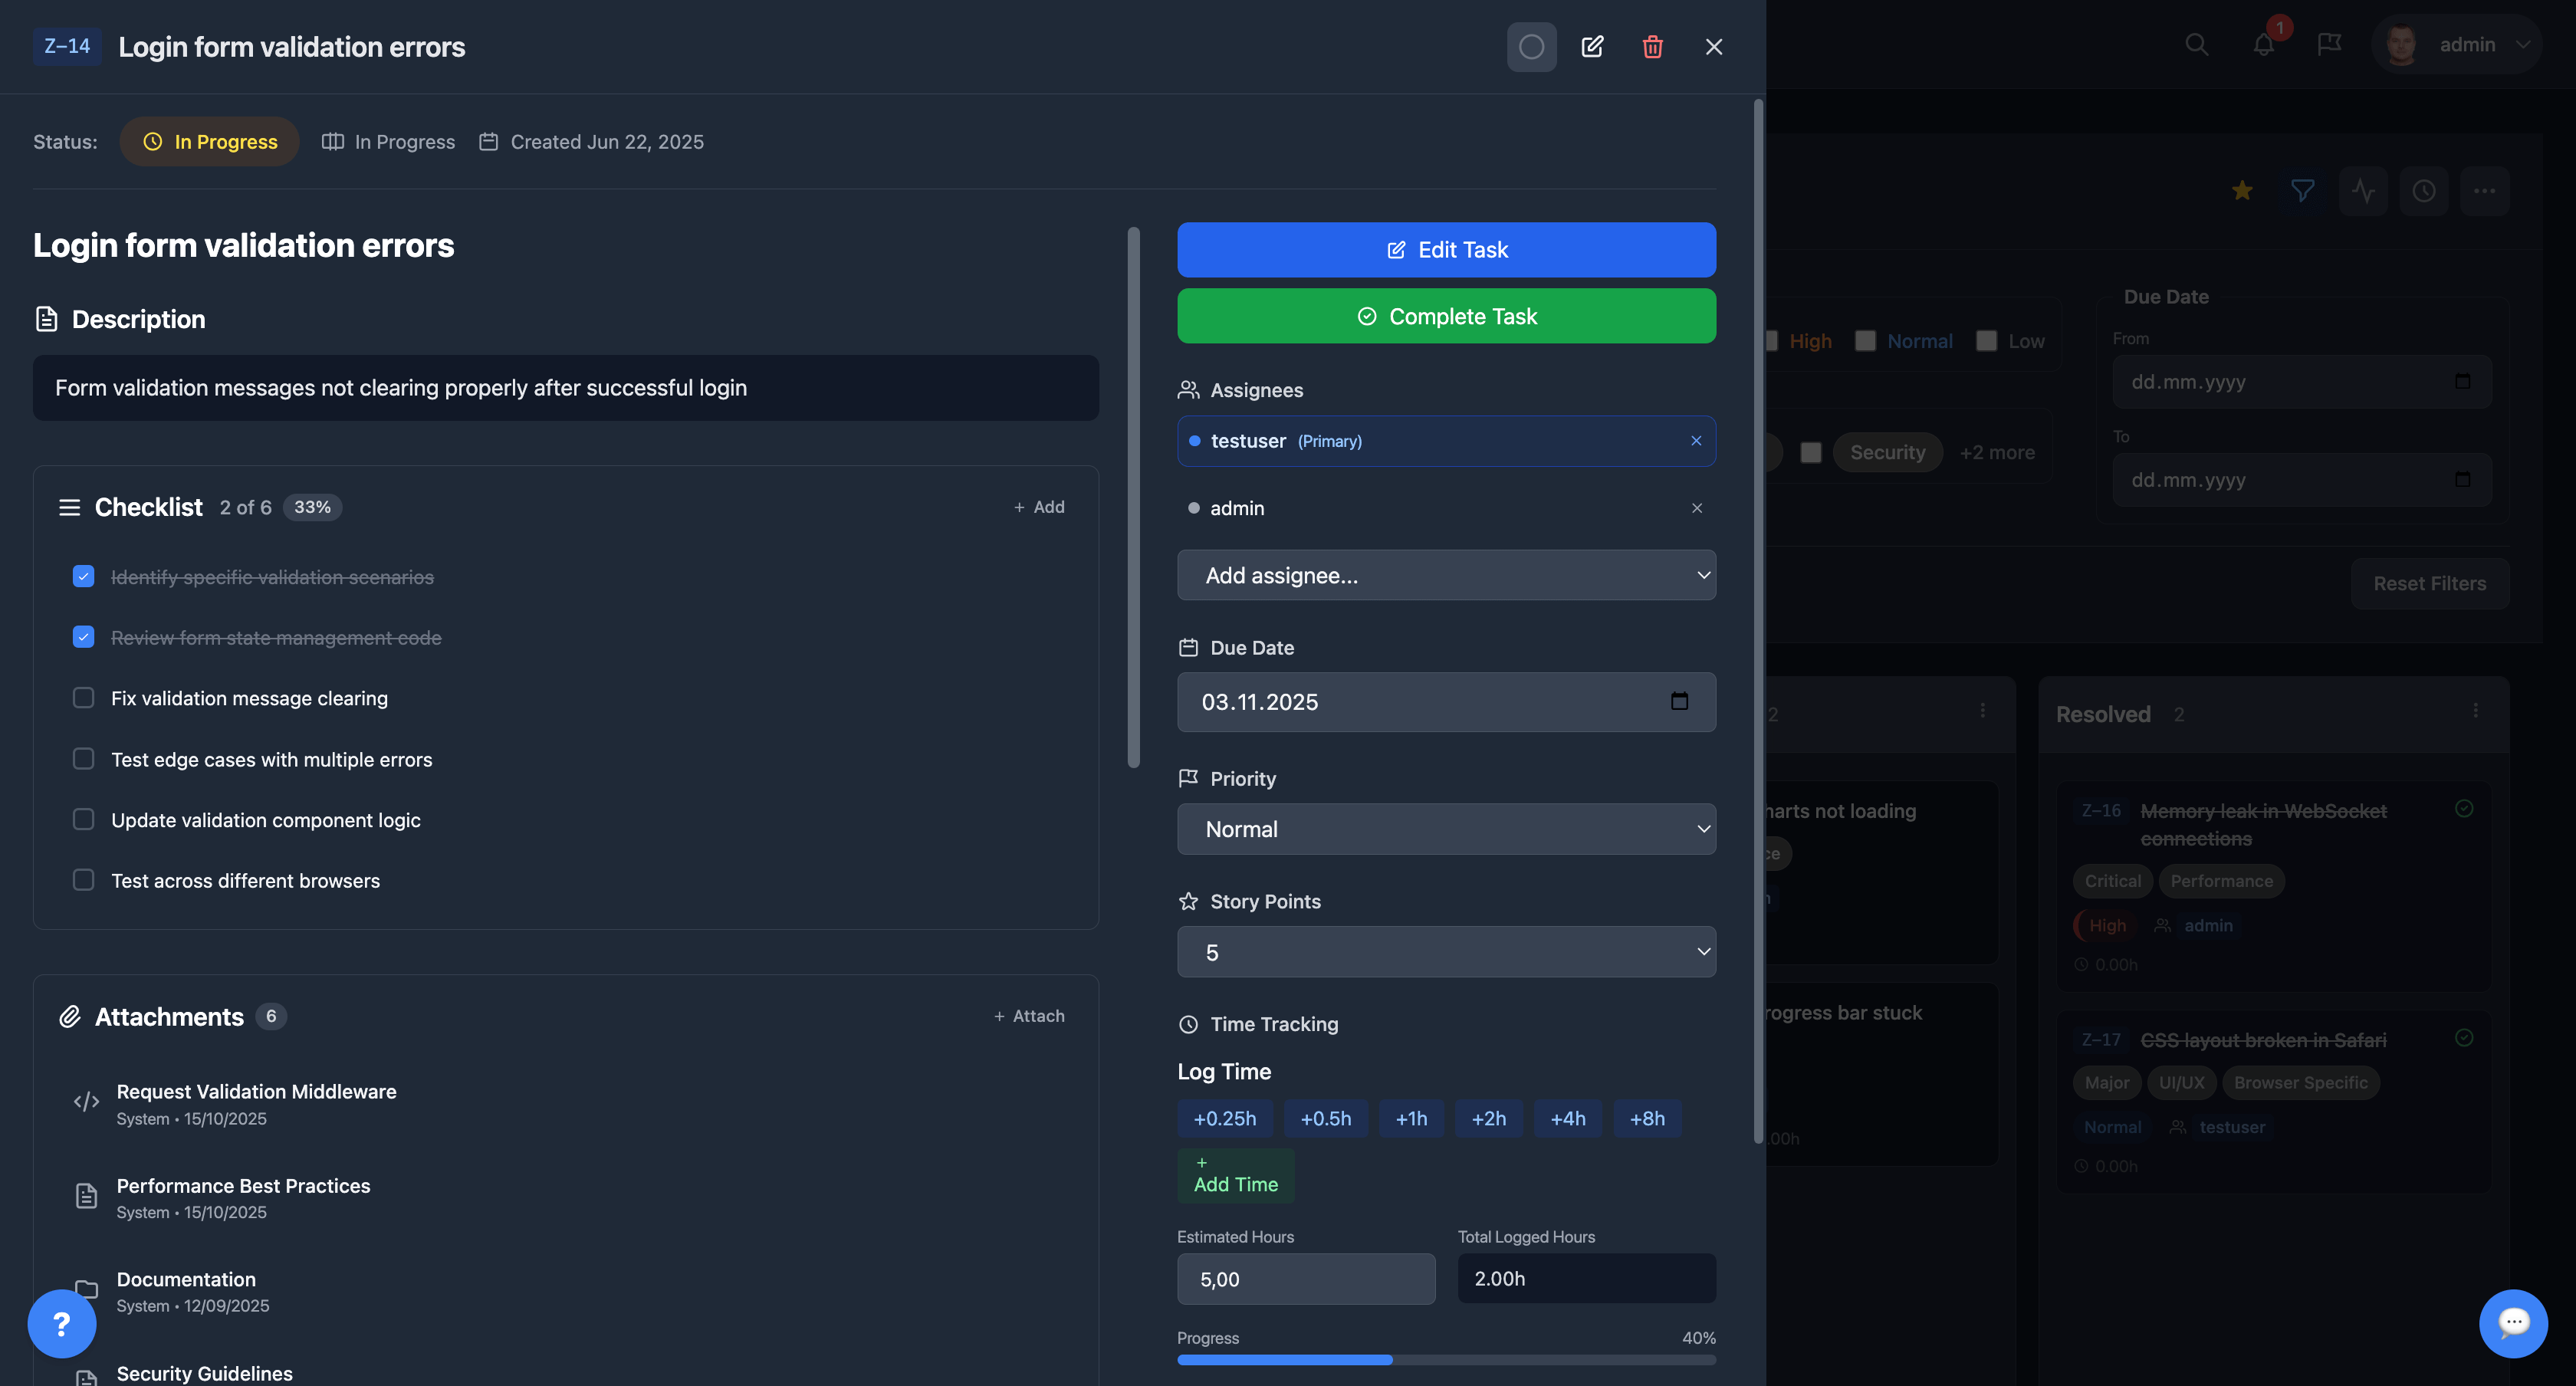Uncheck 'Identify specific validation scenarios' item
Viewport: 2576px width, 1386px height.
click(84, 577)
